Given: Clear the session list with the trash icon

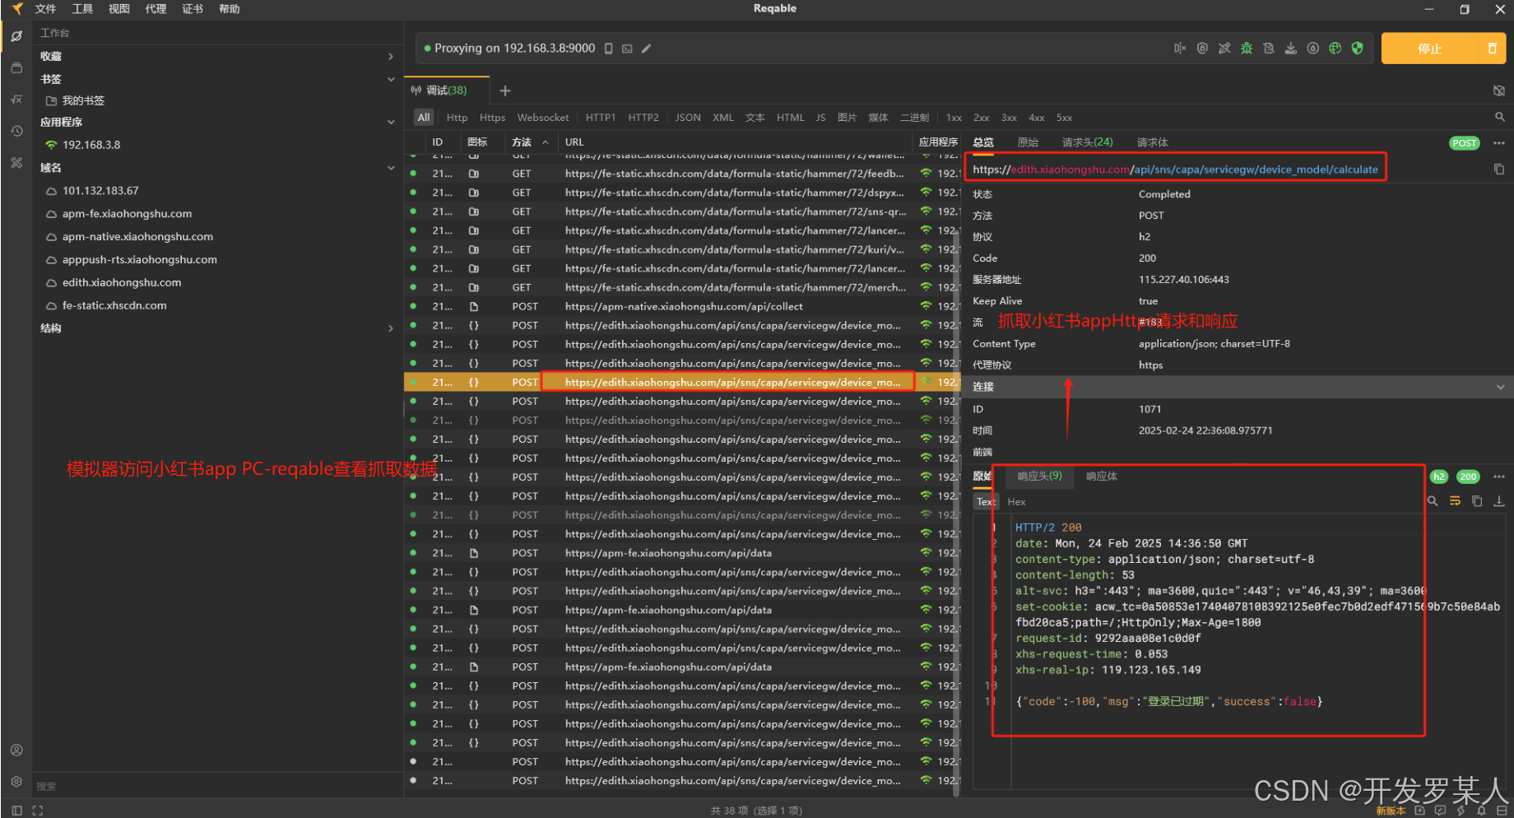Looking at the screenshot, I should (x=1492, y=49).
